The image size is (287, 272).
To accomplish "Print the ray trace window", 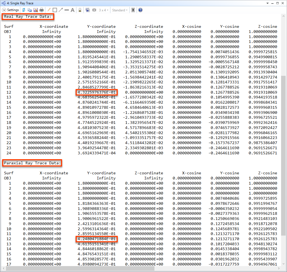I will coord(42,10).
